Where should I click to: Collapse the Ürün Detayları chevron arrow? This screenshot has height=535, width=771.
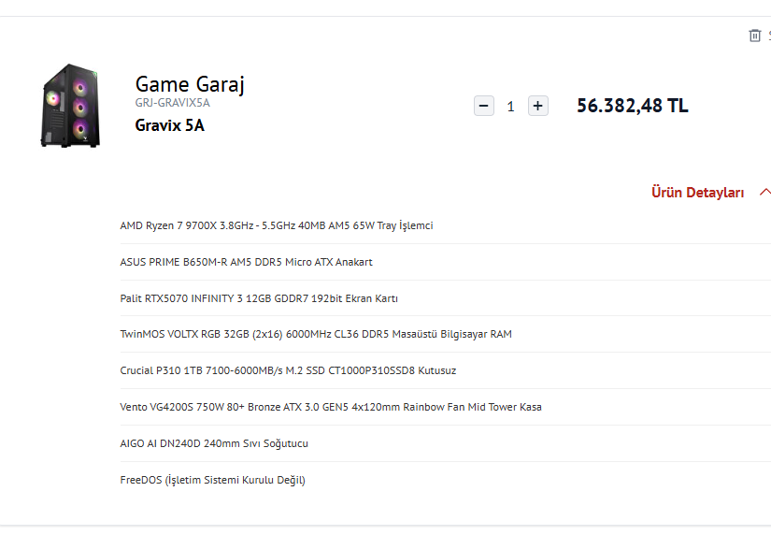(764, 192)
